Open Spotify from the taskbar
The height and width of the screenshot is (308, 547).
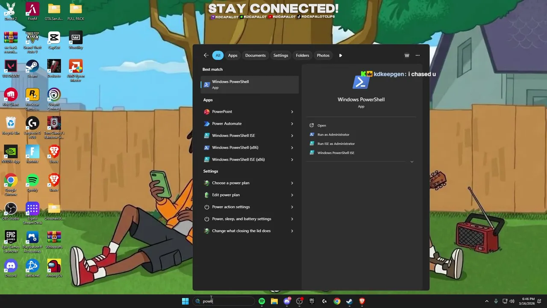[x=262, y=301]
